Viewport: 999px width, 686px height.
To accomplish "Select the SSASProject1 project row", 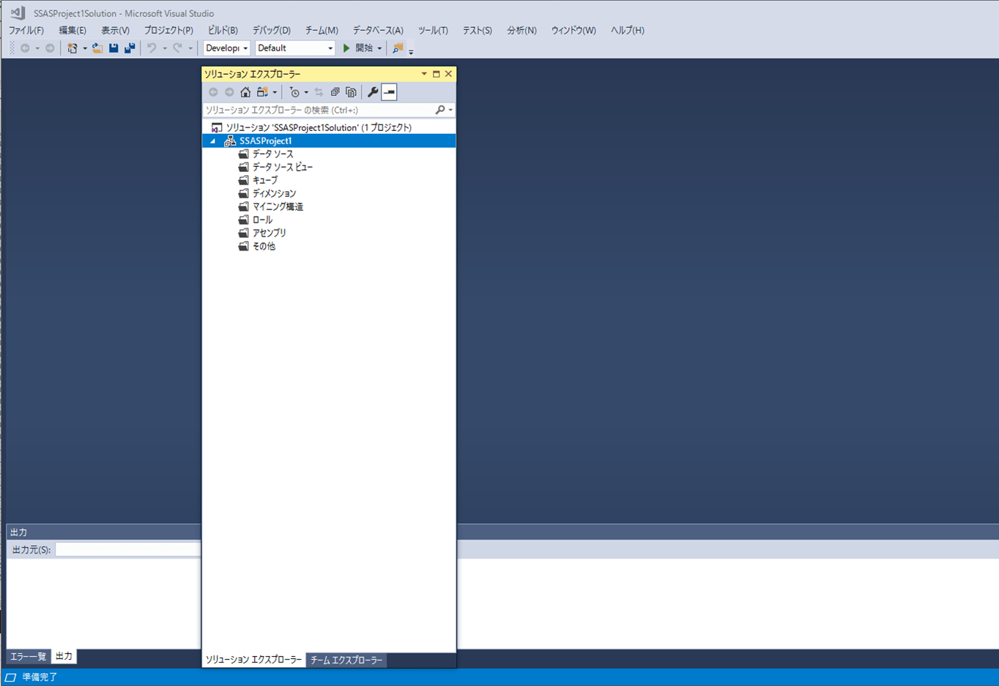I will click(x=329, y=141).
